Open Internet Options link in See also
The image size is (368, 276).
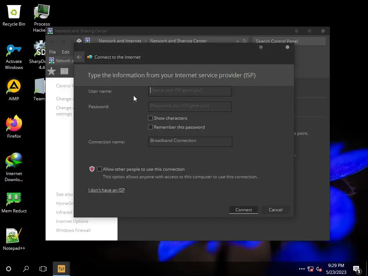pyautogui.click(x=72, y=221)
